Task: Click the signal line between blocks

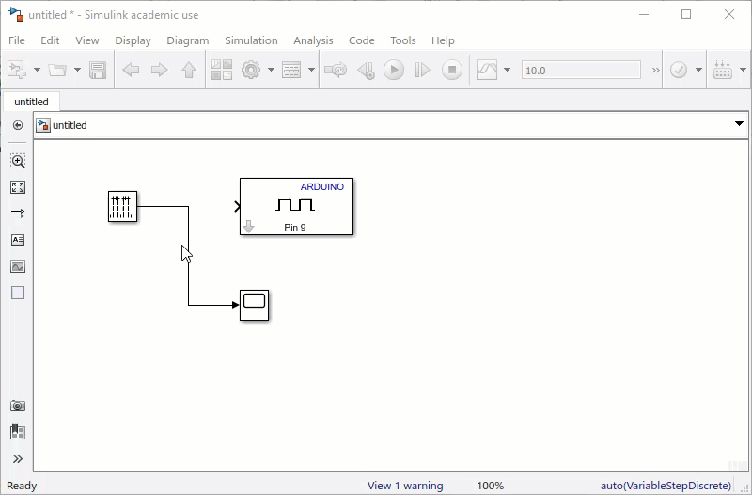Action: tap(189, 279)
